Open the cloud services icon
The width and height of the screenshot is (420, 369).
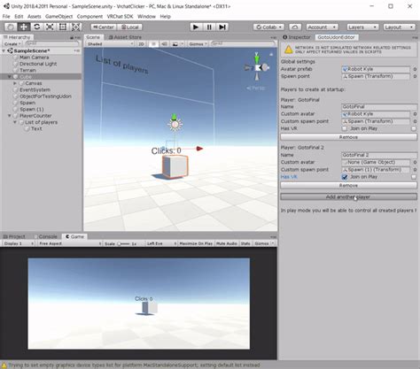[295, 27]
